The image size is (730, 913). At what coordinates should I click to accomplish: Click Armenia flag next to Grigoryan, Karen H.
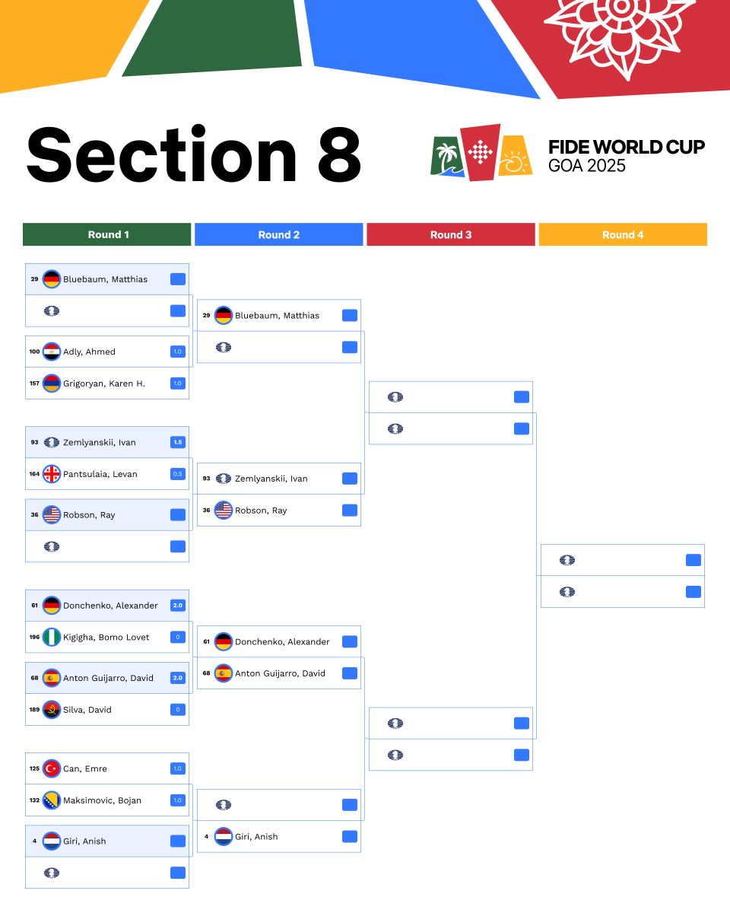click(52, 383)
